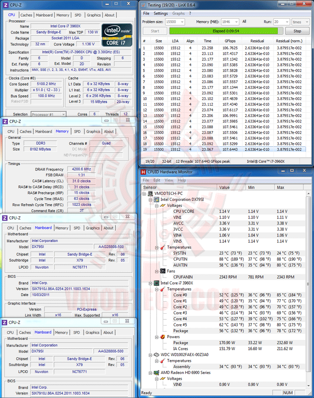314x398 pixels.
Task: Click the graphics card icon beside AMD Radeon HD 6900
Action: coord(157,373)
